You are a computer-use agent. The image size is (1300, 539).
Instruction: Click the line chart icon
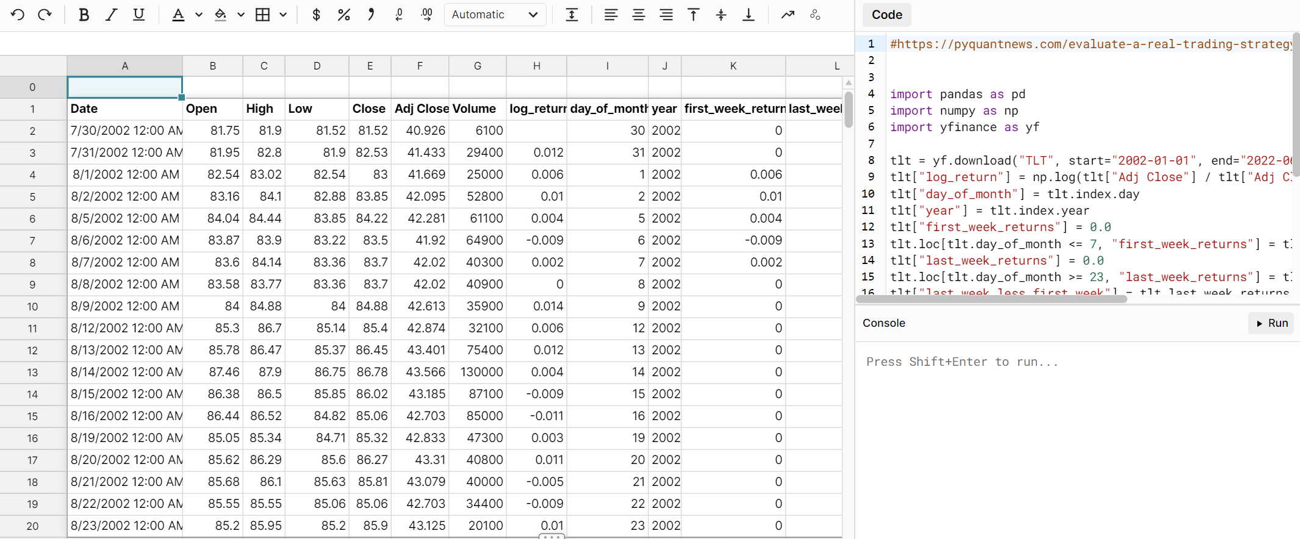coord(788,15)
